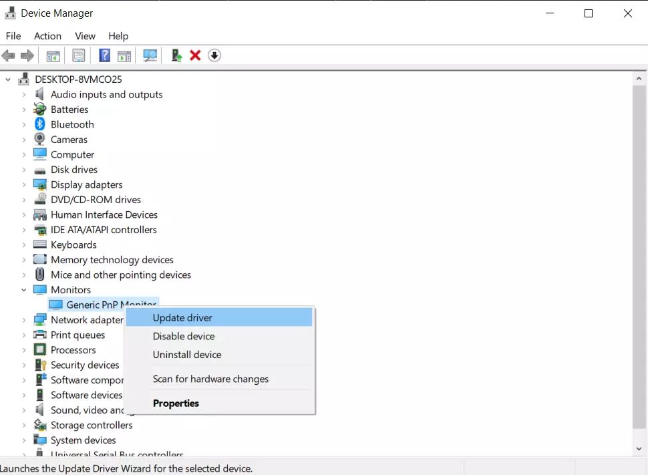Click the Audio inputs and outputs speaker icon

pos(39,94)
